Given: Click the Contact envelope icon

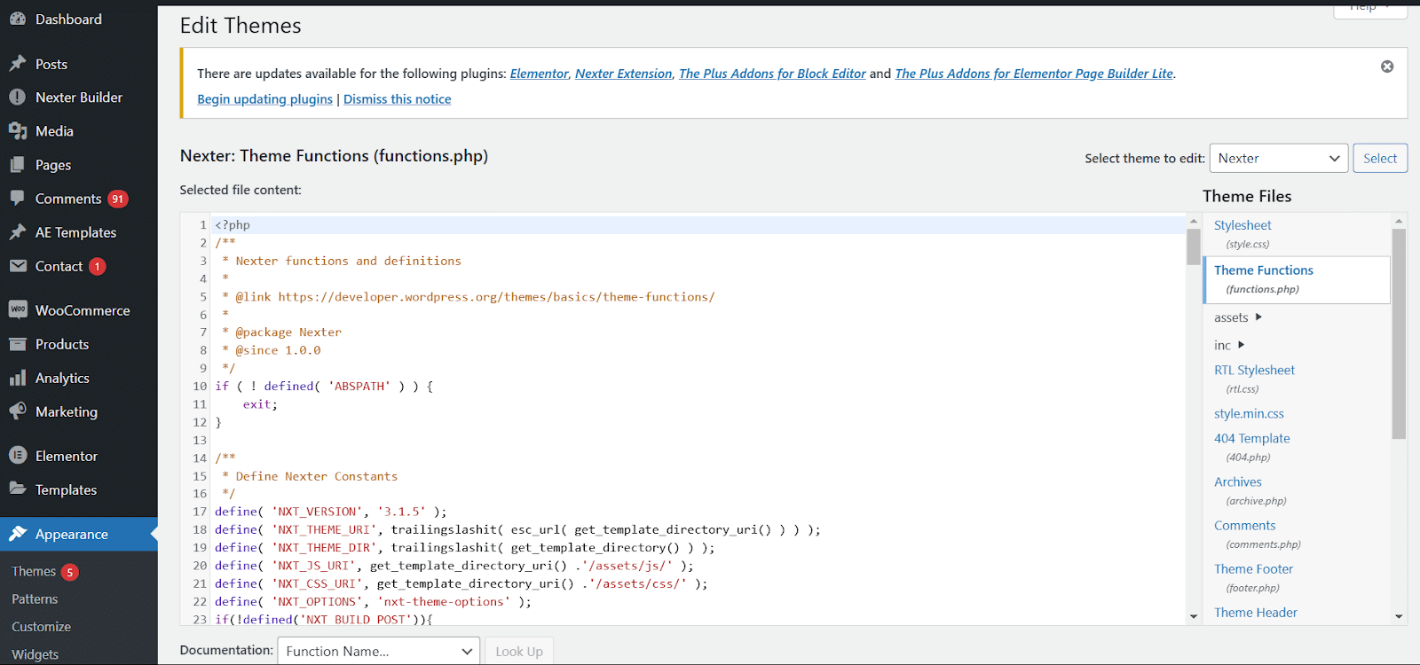Looking at the screenshot, I should 18,266.
